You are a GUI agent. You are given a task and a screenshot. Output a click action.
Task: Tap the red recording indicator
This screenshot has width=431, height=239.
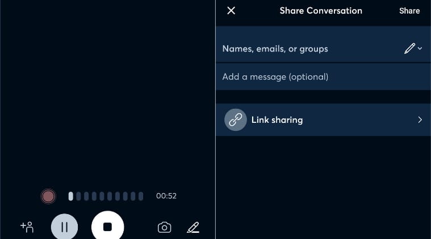pyautogui.click(x=48, y=197)
